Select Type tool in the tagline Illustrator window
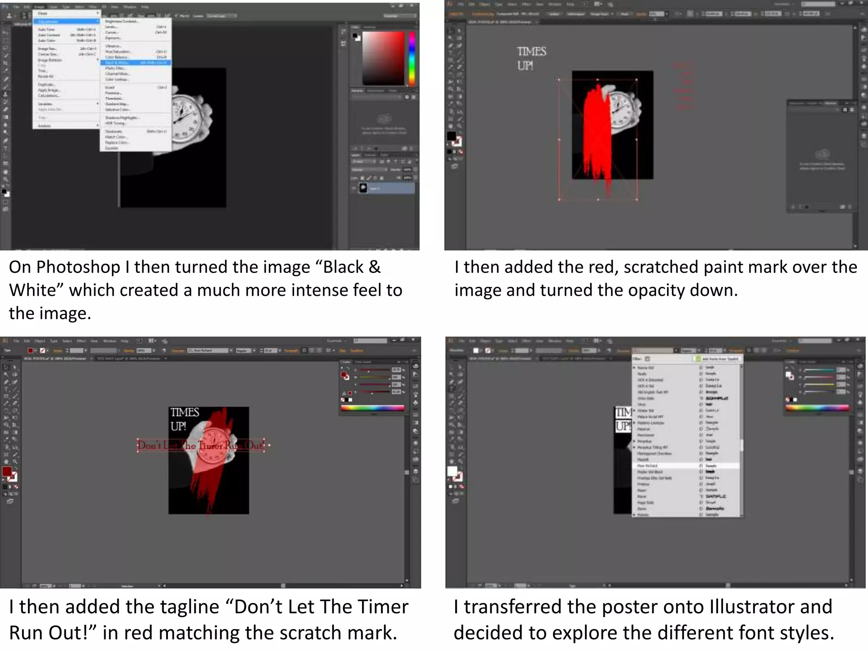Image resolution: width=868 pixels, height=651 pixels. tap(6, 389)
